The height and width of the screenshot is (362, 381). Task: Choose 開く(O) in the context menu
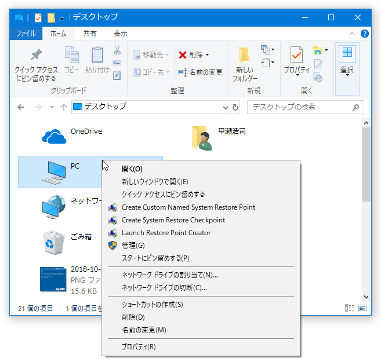[201, 169]
